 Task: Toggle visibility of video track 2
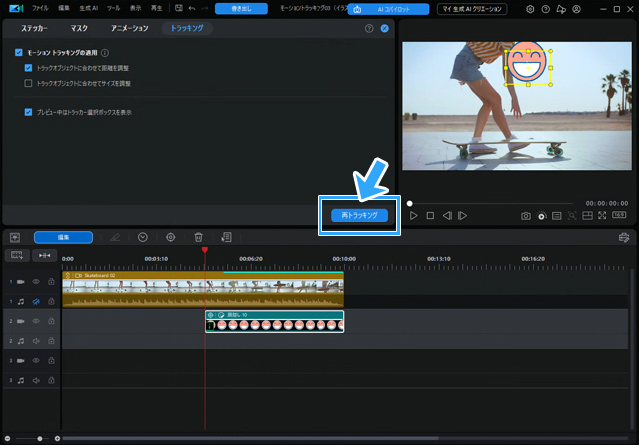point(36,321)
